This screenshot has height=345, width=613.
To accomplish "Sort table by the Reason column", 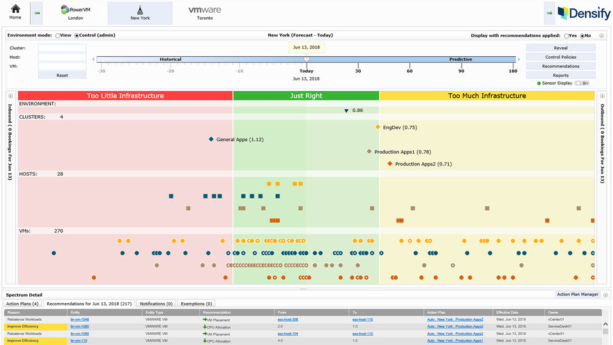I will click(36, 312).
